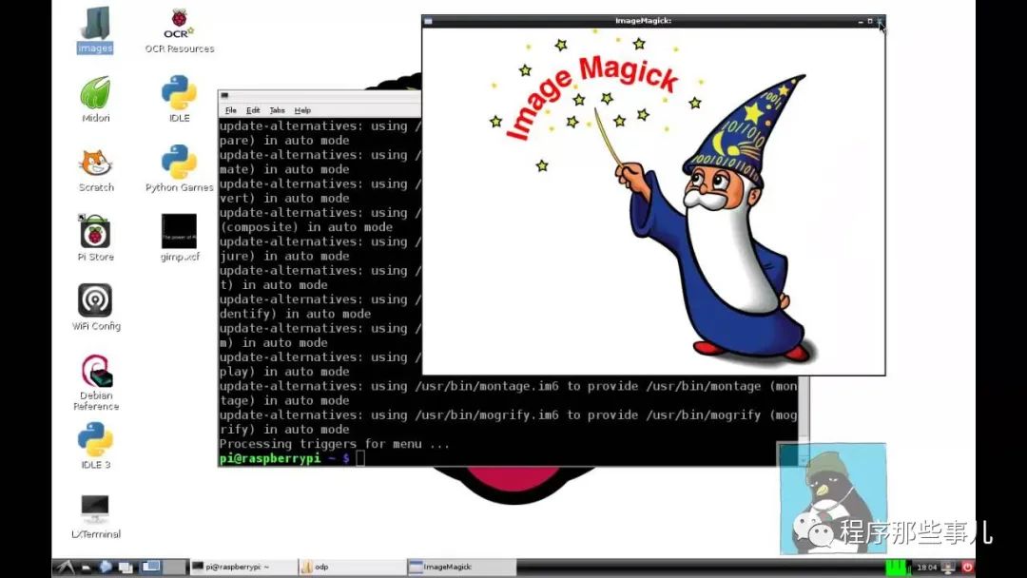Viewport: 1027px width, 578px height.
Task: Click the terminal vertical scrollbar
Action: click(x=803, y=419)
